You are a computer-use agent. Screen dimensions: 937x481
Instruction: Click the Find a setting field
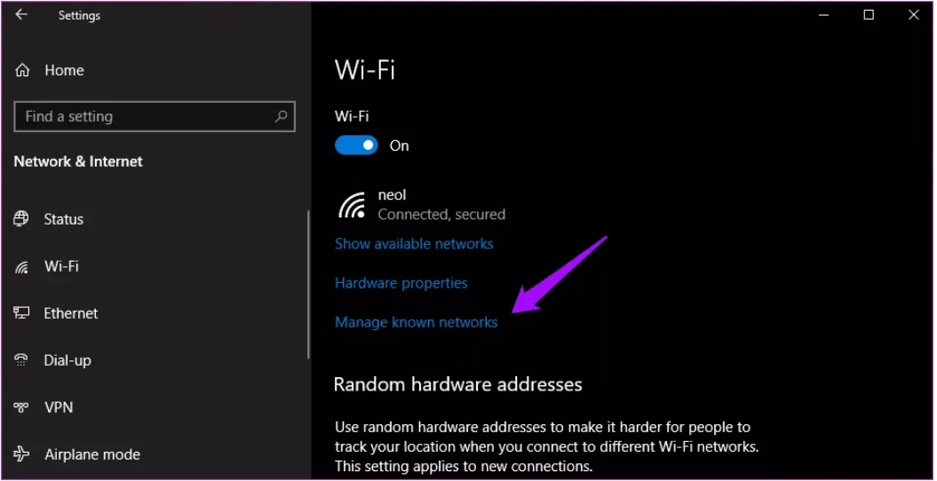155,116
